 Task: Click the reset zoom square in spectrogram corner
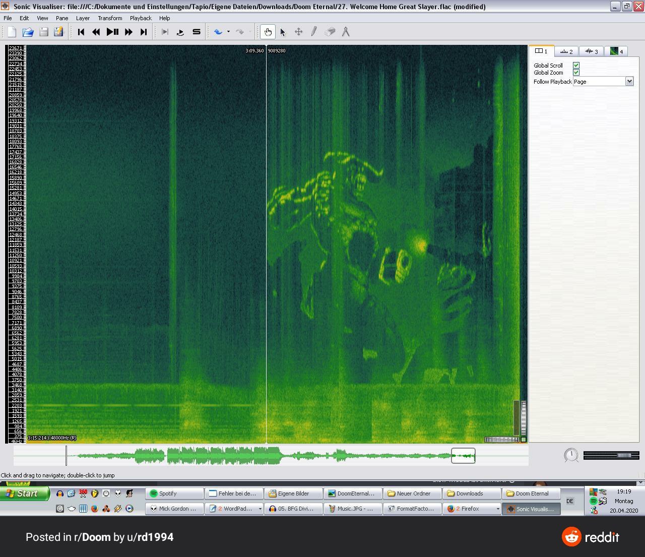click(x=524, y=440)
